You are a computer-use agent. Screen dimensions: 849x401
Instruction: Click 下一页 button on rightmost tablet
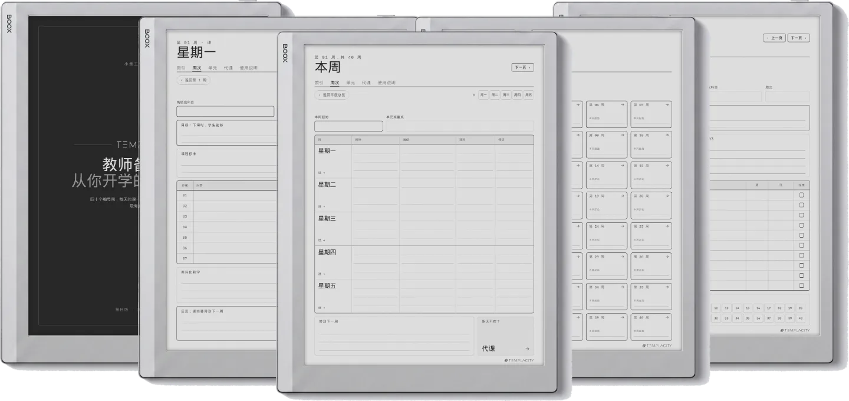coord(798,38)
